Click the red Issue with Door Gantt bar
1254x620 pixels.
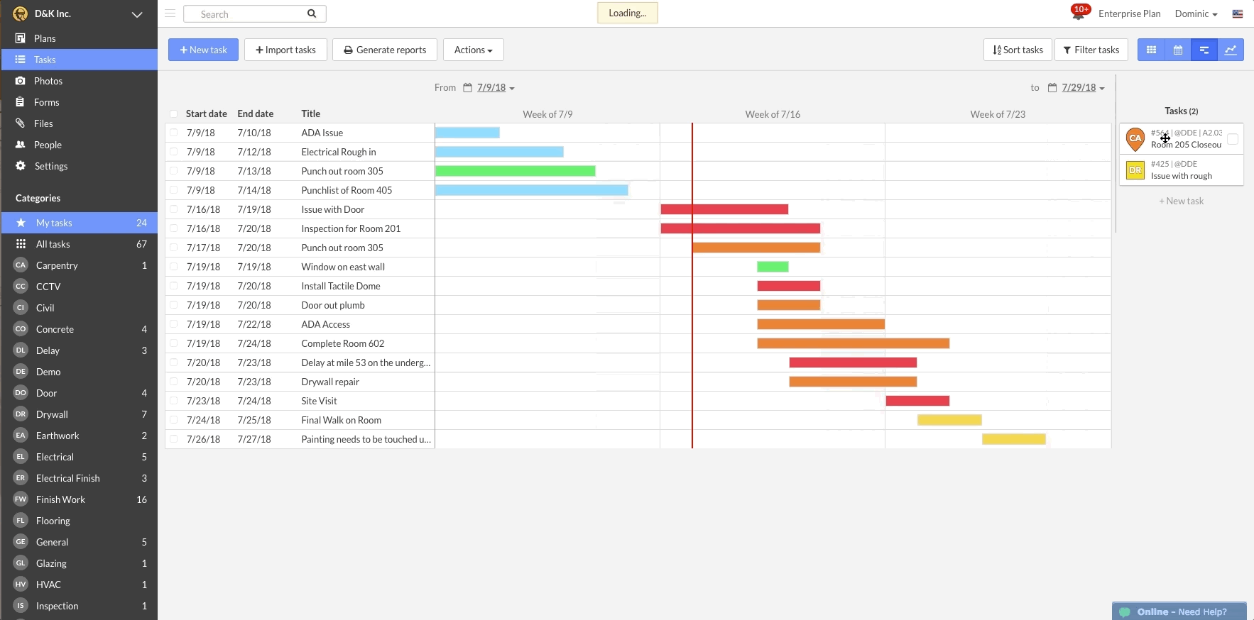coord(724,209)
